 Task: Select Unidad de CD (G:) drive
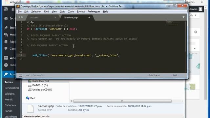40,89
